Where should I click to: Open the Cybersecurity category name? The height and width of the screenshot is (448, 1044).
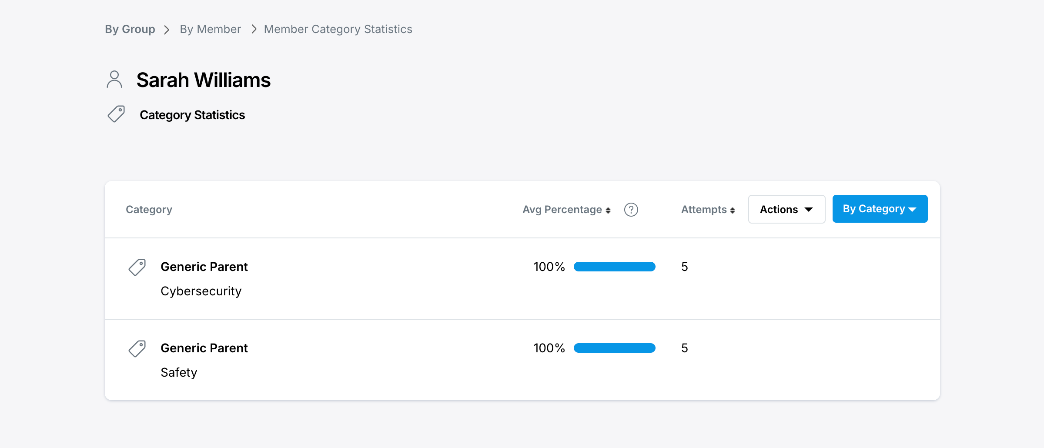(x=201, y=291)
